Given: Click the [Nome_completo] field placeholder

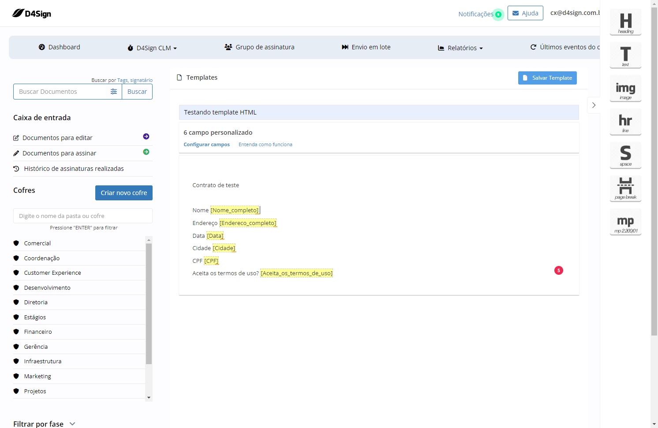Looking at the screenshot, I should tap(235, 210).
